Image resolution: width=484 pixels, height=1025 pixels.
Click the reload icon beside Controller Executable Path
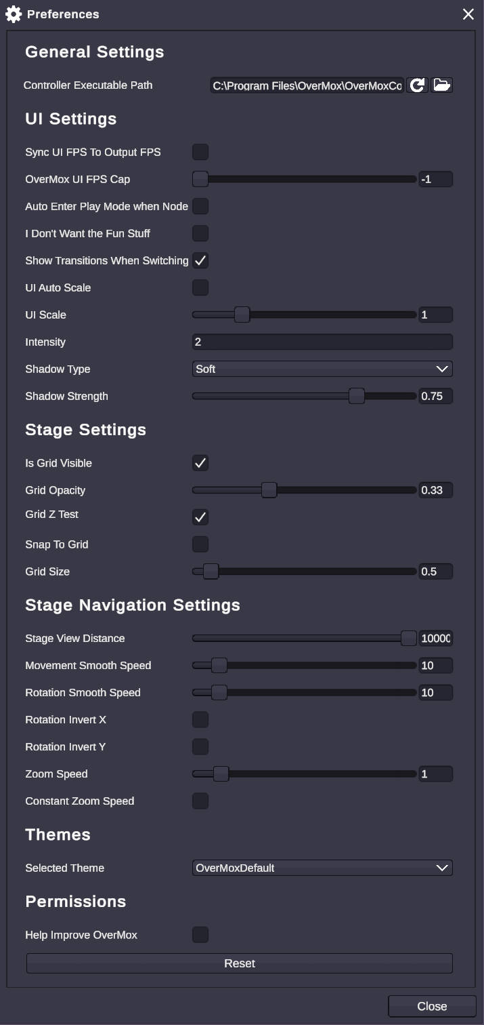click(x=417, y=85)
